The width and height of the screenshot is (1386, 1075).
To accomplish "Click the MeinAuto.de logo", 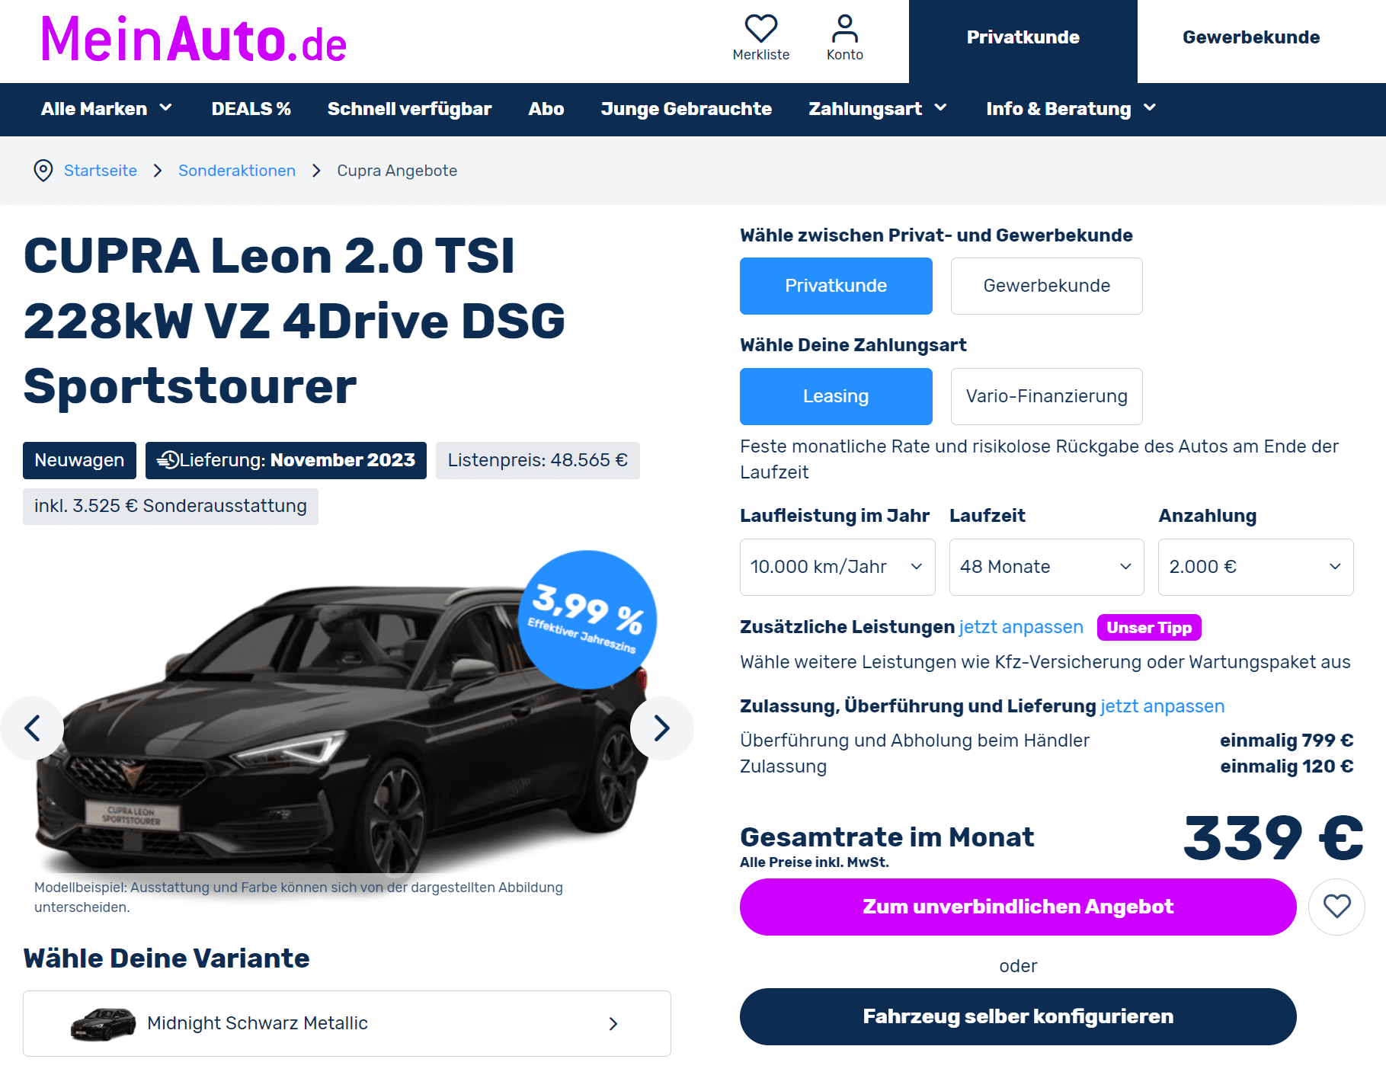I will coord(194,40).
